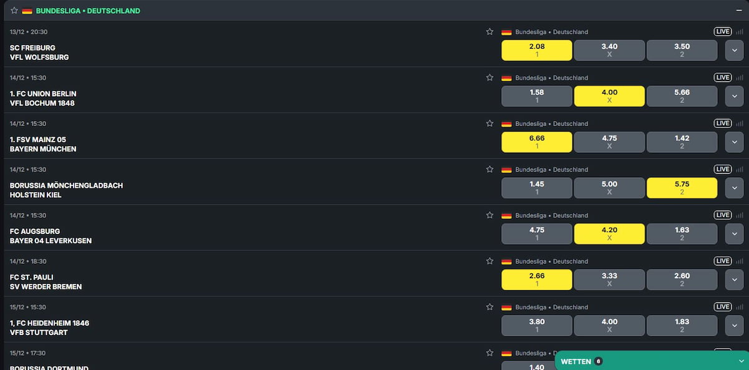
Task: Open the Bundesliga • Deutschland league header
Action: (88, 11)
